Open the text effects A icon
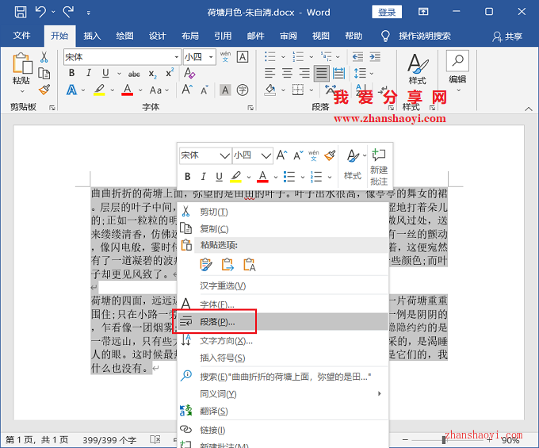Screen dimensions: 539x448 [71, 90]
